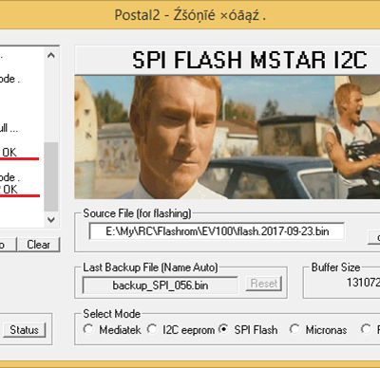Click the Status button
The width and height of the screenshot is (380, 368).
pos(24,330)
